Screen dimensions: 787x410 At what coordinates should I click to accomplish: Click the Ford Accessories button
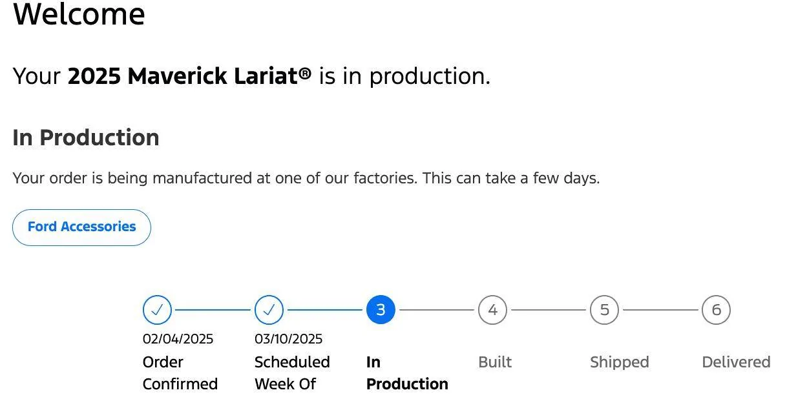[81, 227]
